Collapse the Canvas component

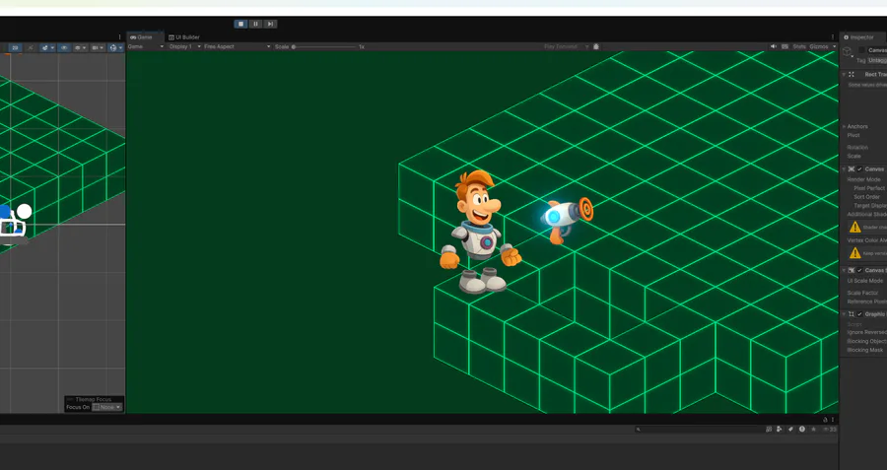click(844, 169)
